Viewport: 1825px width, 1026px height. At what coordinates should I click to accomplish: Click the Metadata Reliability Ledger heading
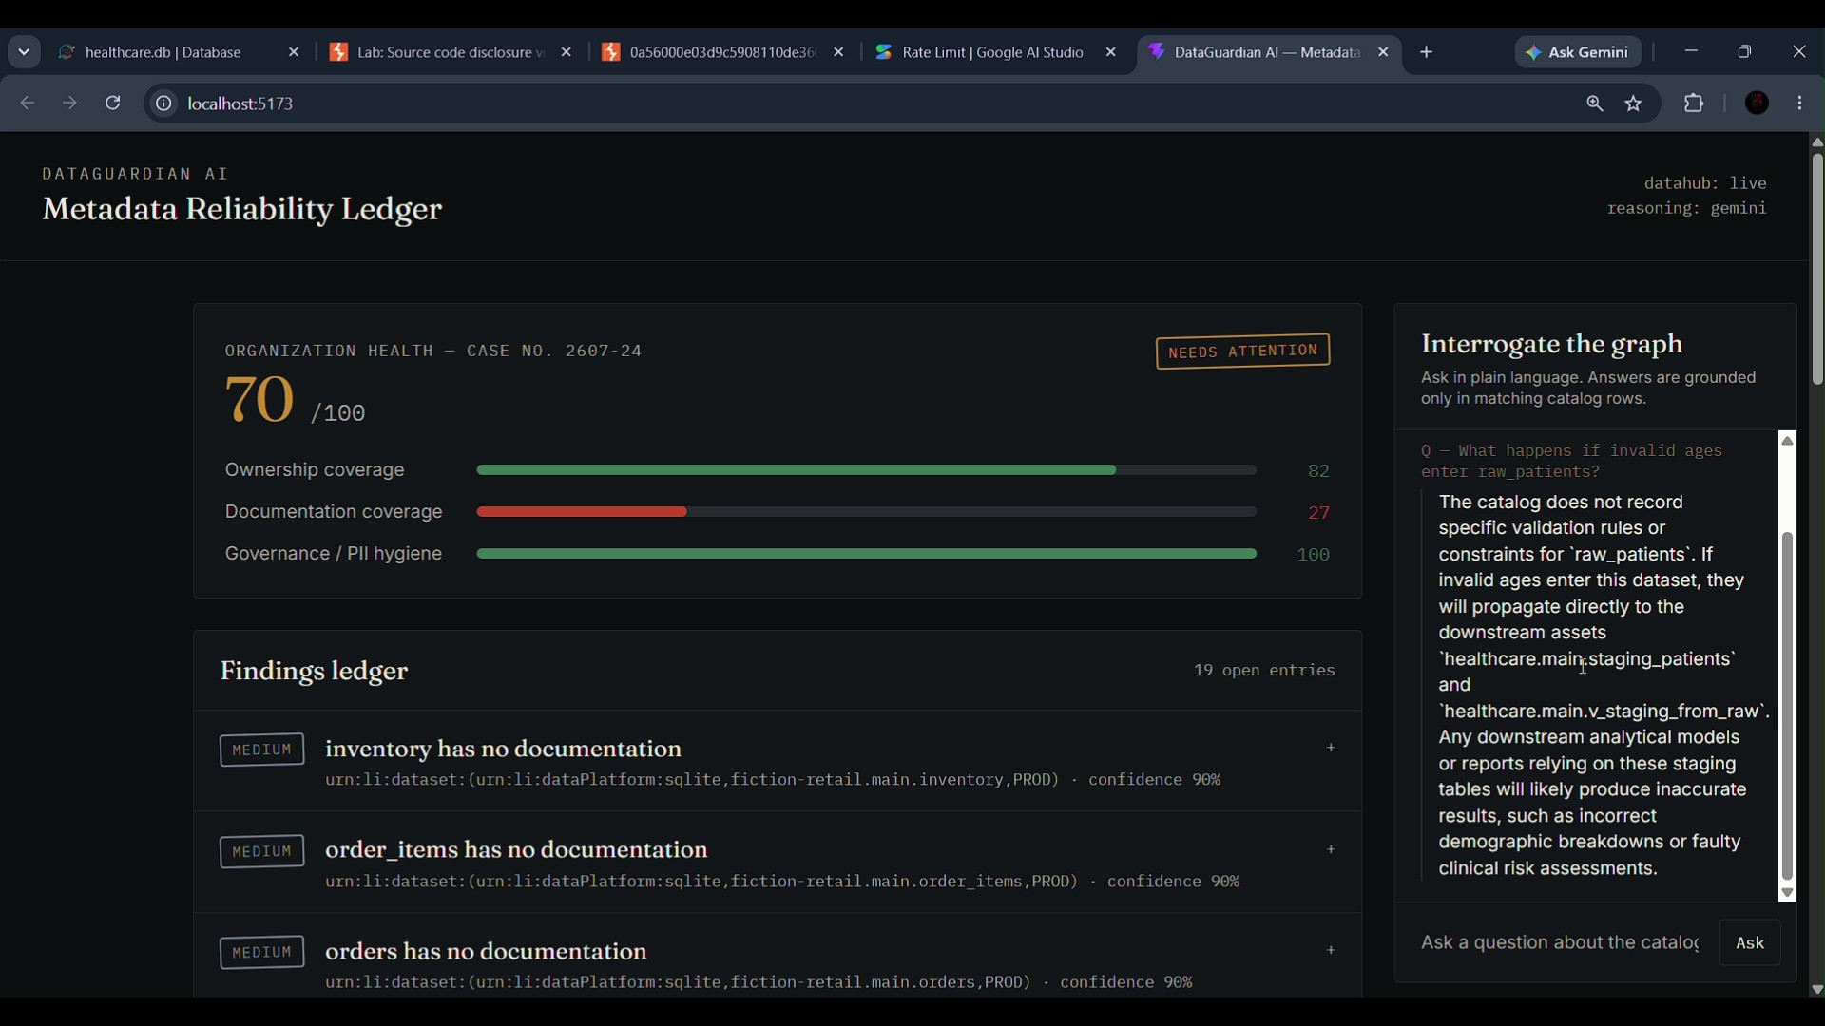coord(242,210)
